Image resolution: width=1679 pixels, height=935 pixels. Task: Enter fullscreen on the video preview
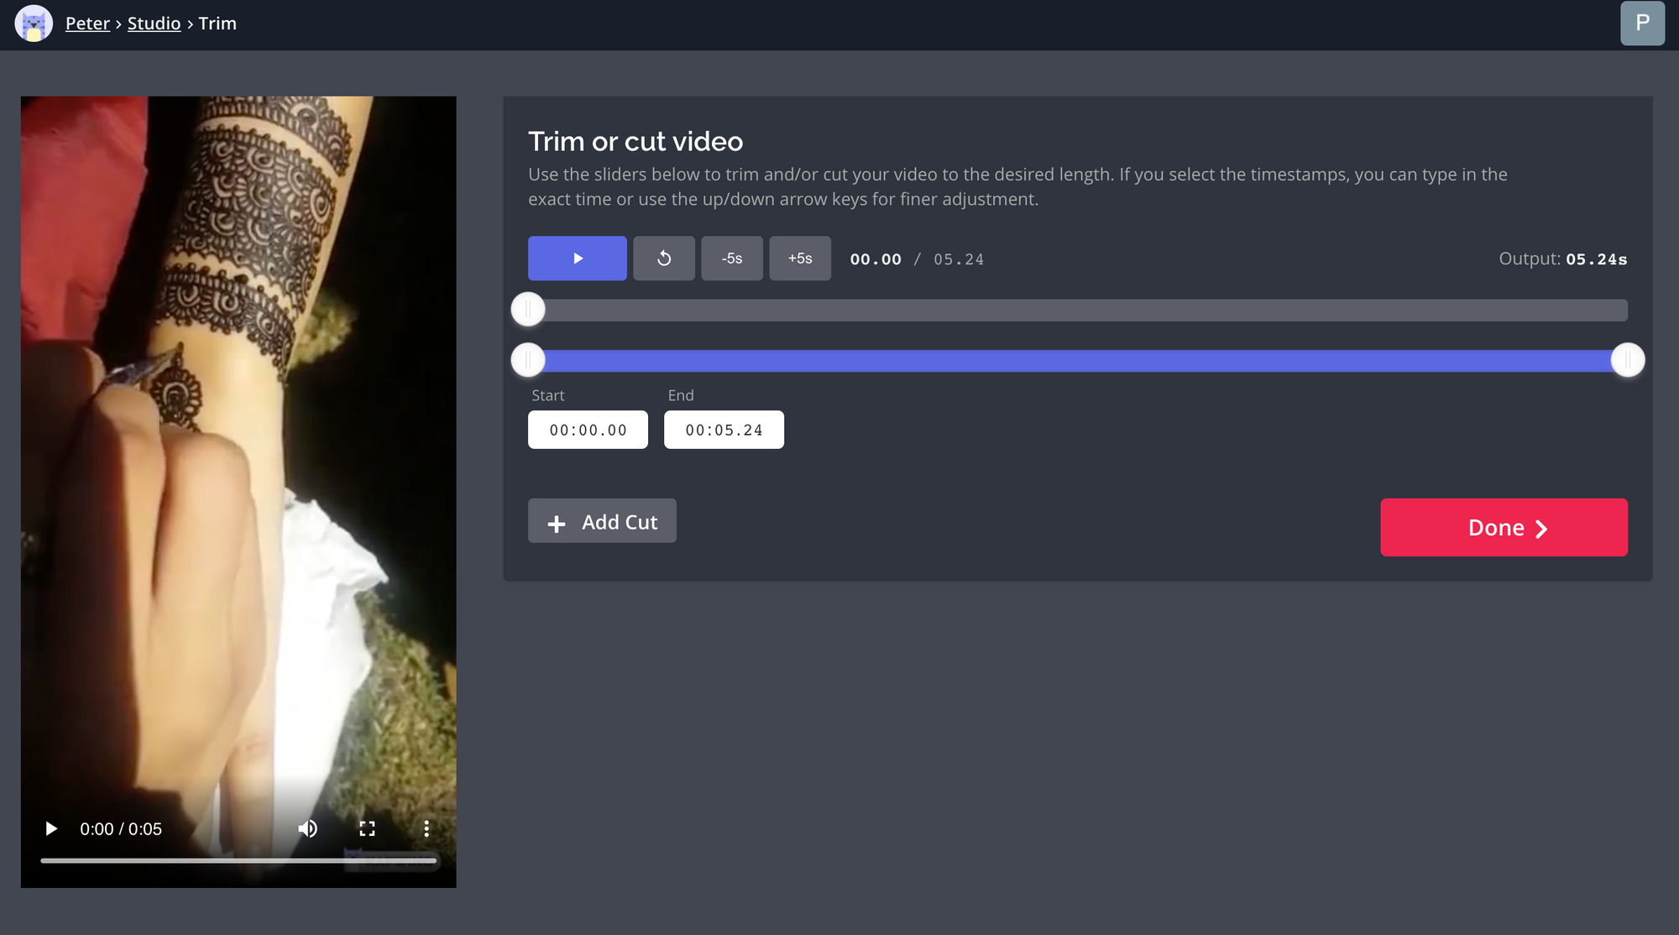(367, 829)
